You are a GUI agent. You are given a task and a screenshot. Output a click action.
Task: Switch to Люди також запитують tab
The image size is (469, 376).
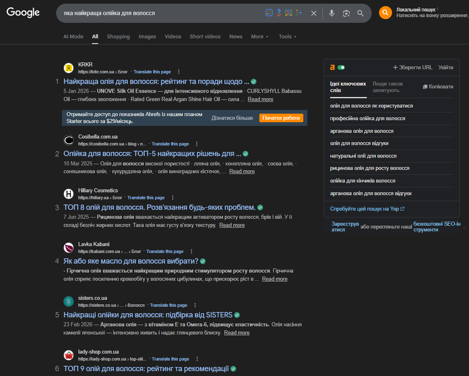coord(388,87)
